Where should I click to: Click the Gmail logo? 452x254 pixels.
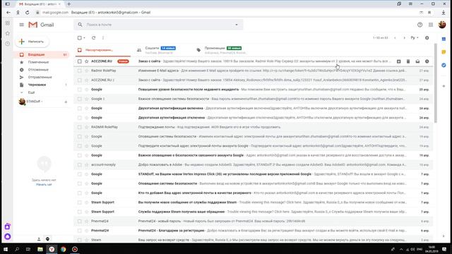point(41,25)
